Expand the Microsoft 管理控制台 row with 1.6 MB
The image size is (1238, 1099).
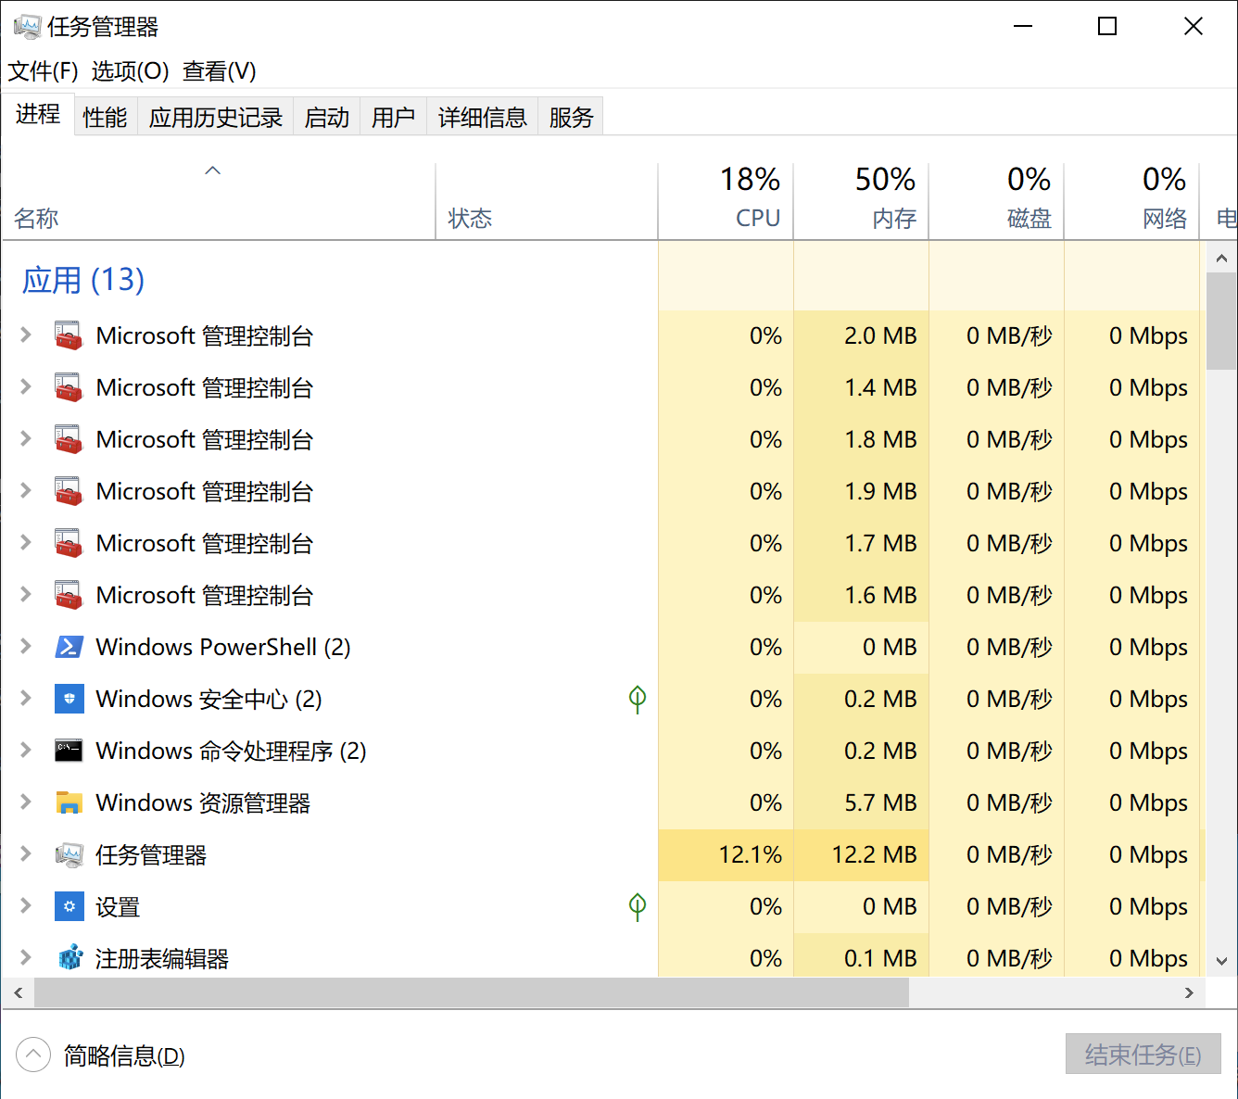[x=26, y=595]
